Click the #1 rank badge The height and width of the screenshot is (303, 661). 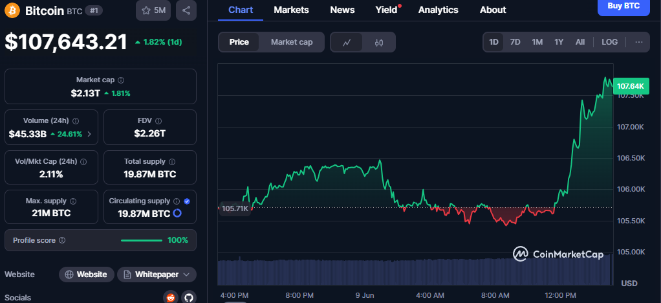pos(94,11)
